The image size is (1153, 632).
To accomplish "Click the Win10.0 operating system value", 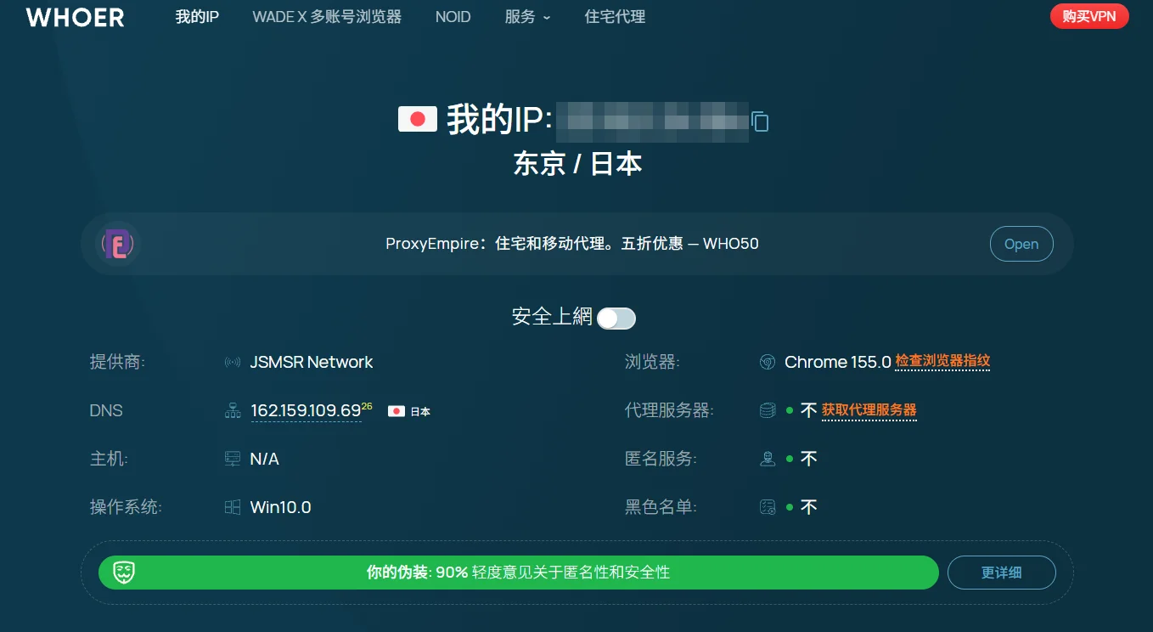I will click(x=280, y=508).
